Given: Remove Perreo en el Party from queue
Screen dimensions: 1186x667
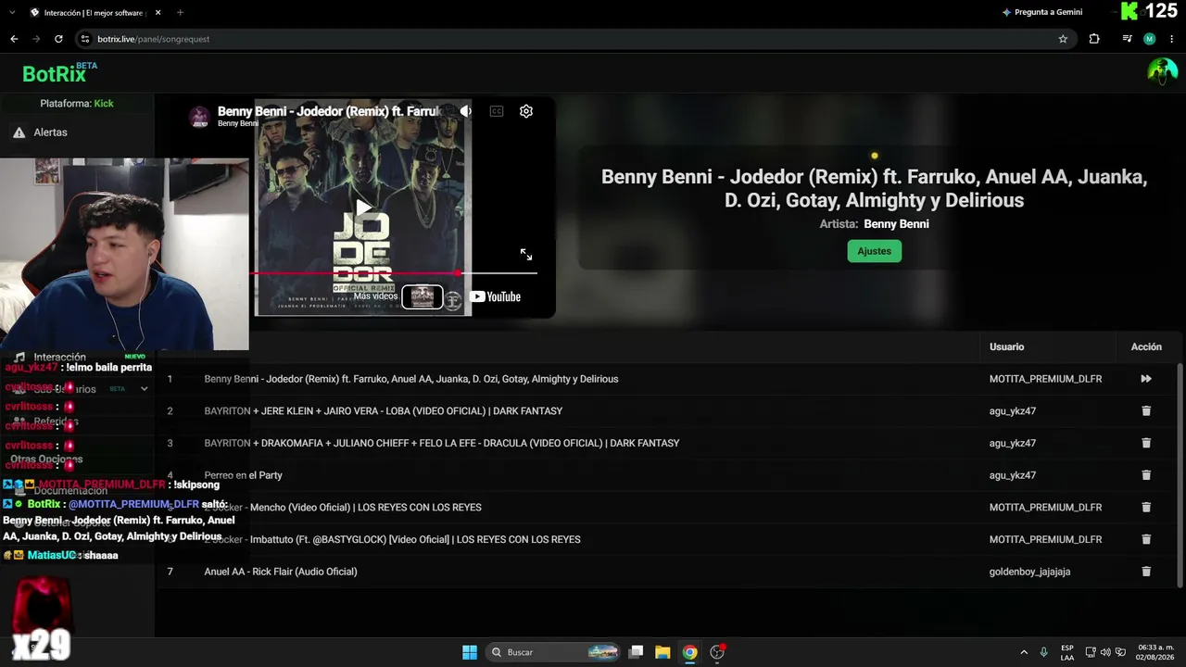Looking at the screenshot, I should pos(1146,475).
